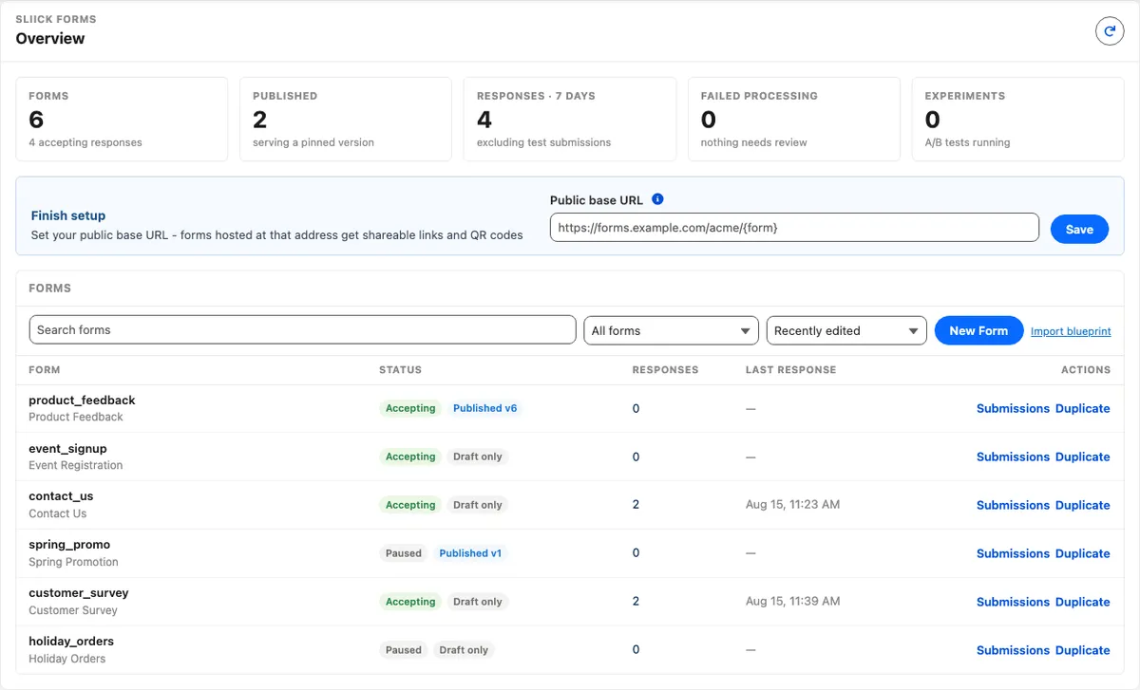This screenshot has height=690, width=1140.
Task: Open the Recently edited sort dropdown
Action: point(846,330)
